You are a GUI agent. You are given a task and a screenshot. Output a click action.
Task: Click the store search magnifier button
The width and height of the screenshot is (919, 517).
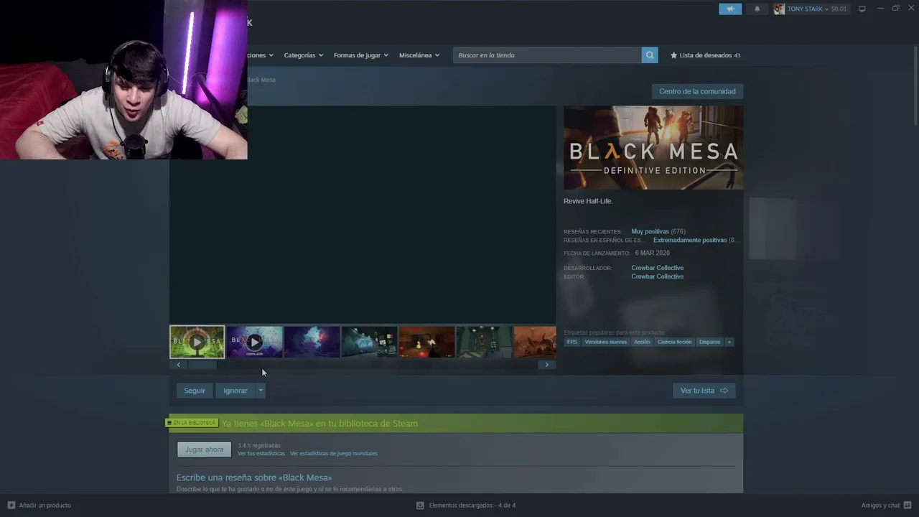click(x=650, y=55)
